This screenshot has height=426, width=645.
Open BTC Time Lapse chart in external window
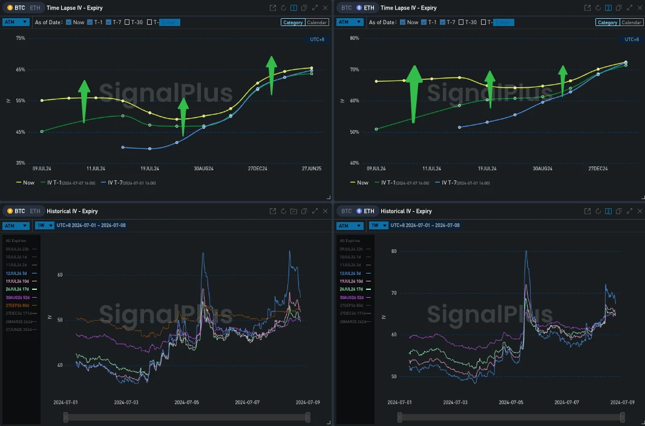pyautogui.click(x=273, y=8)
